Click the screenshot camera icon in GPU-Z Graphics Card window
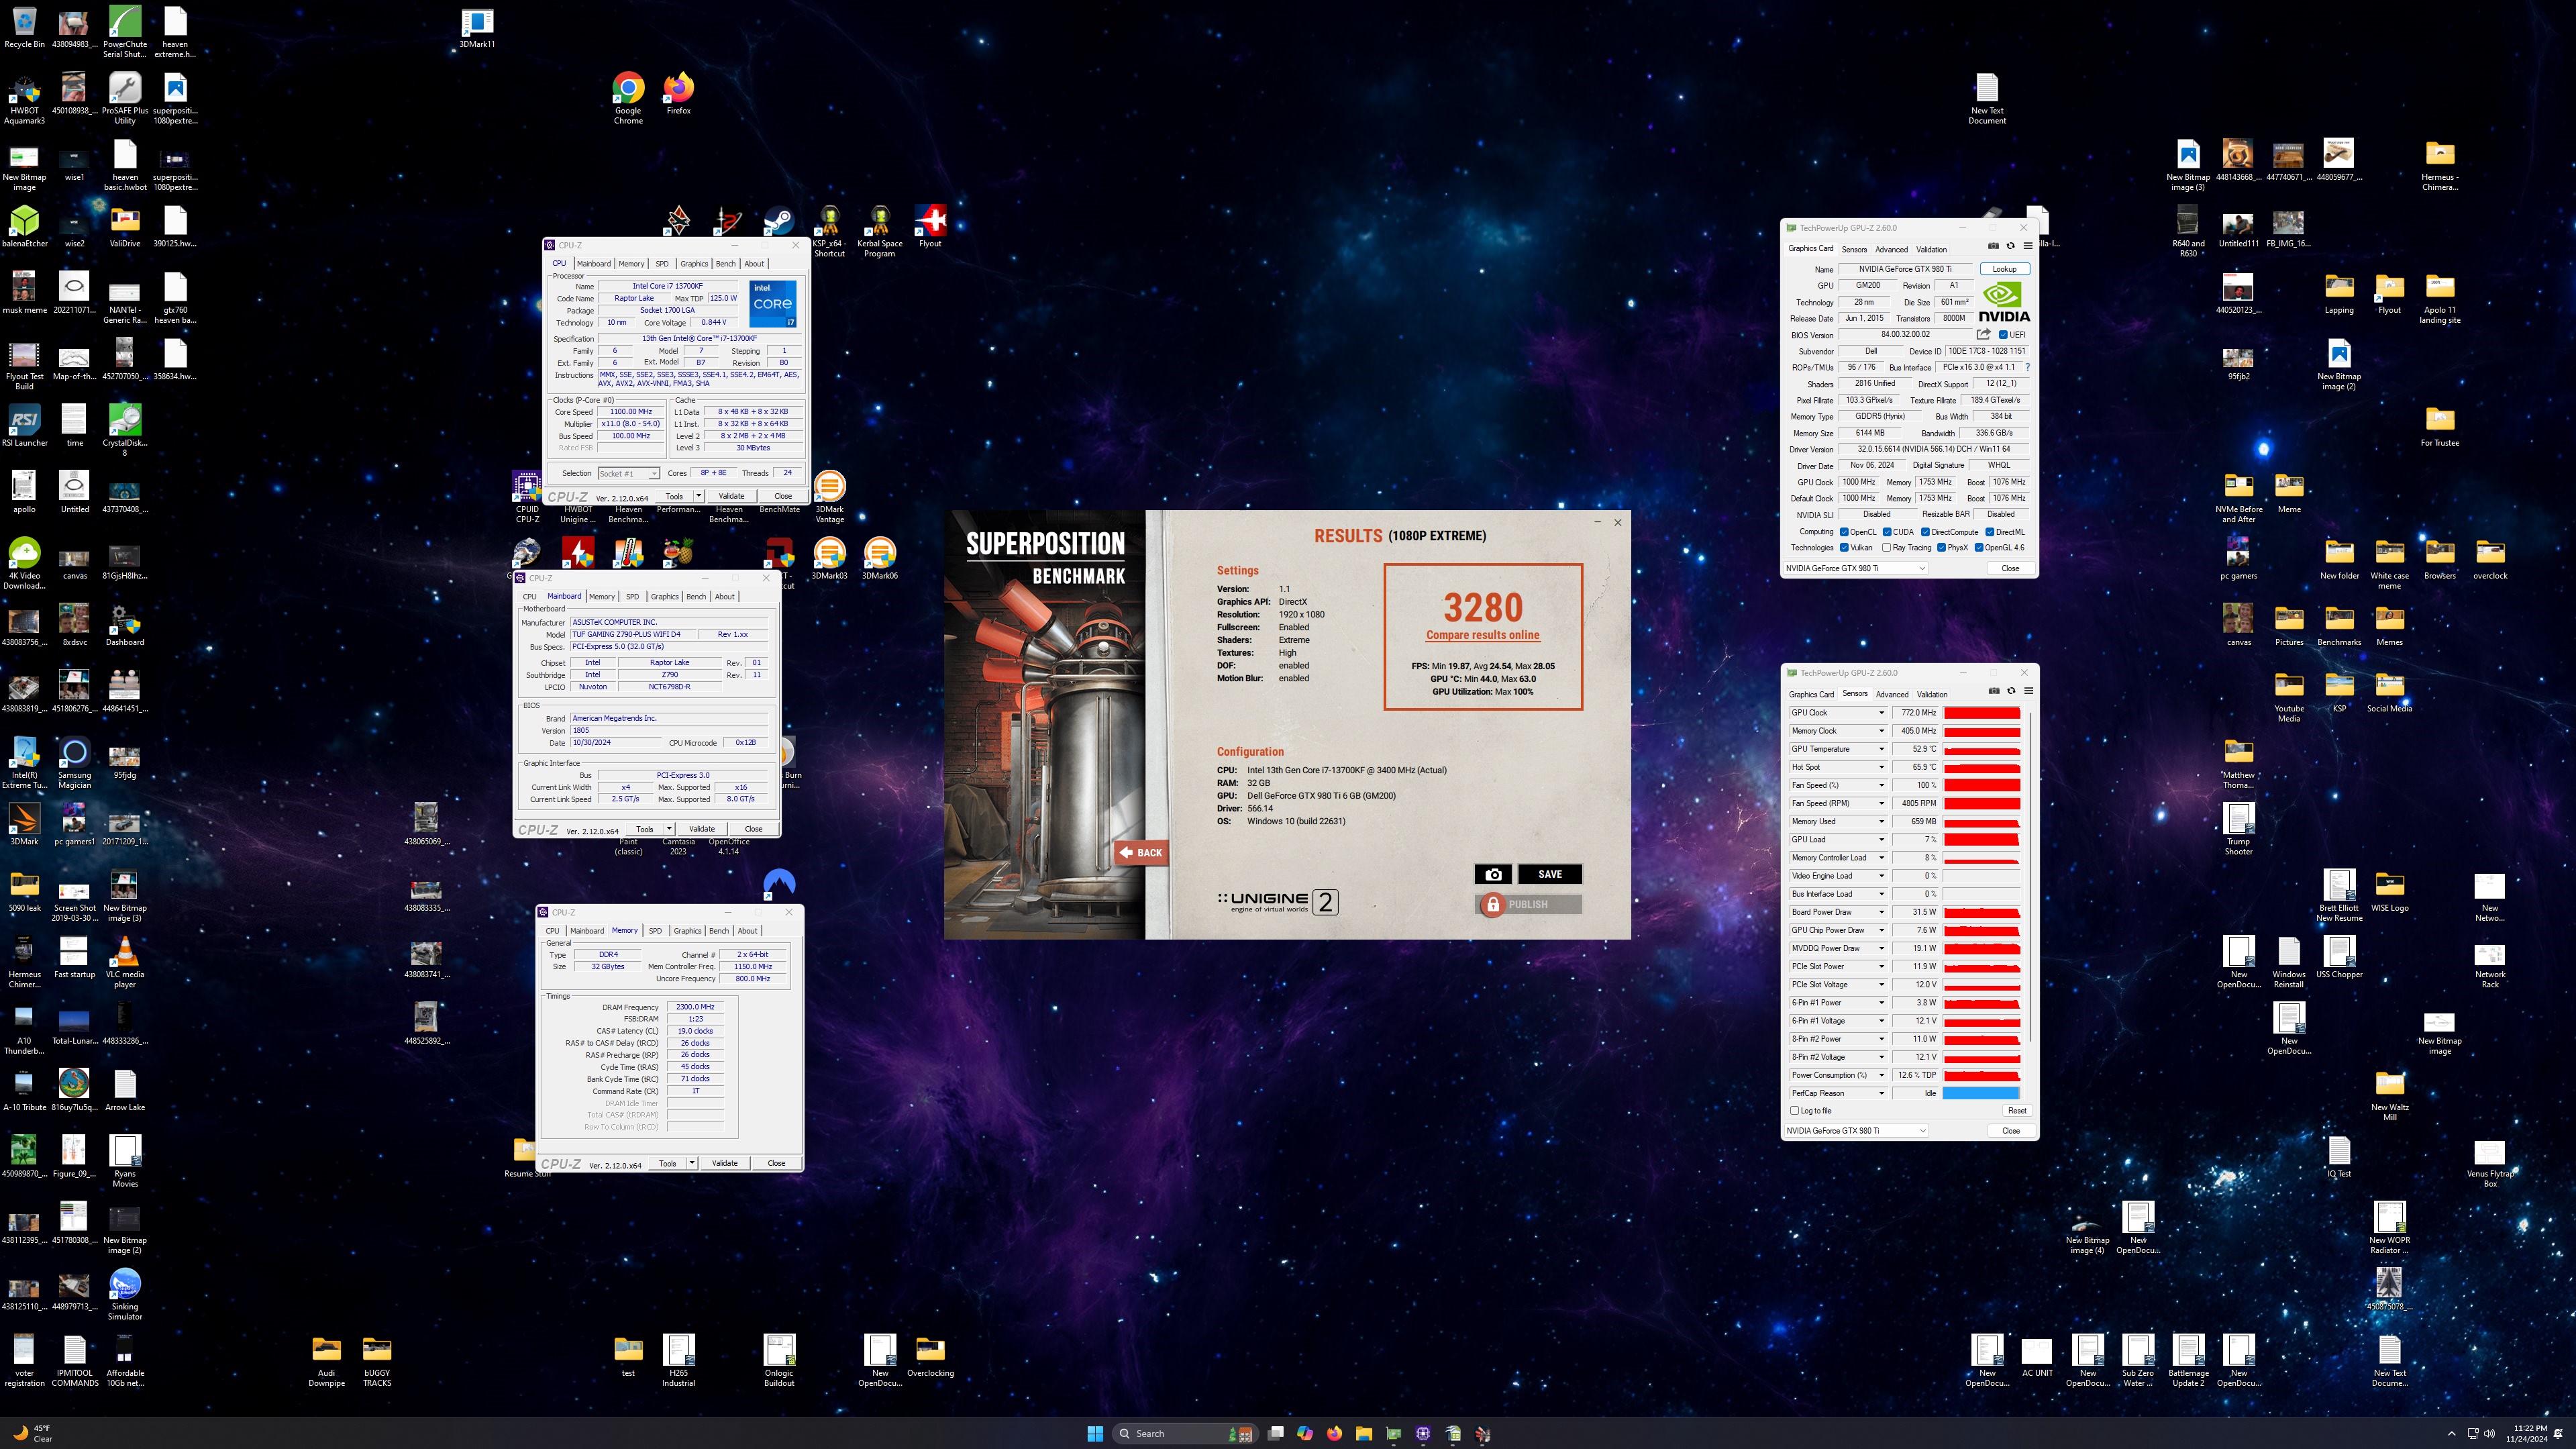Image resolution: width=2576 pixels, height=1449 pixels. (x=1993, y=246)
